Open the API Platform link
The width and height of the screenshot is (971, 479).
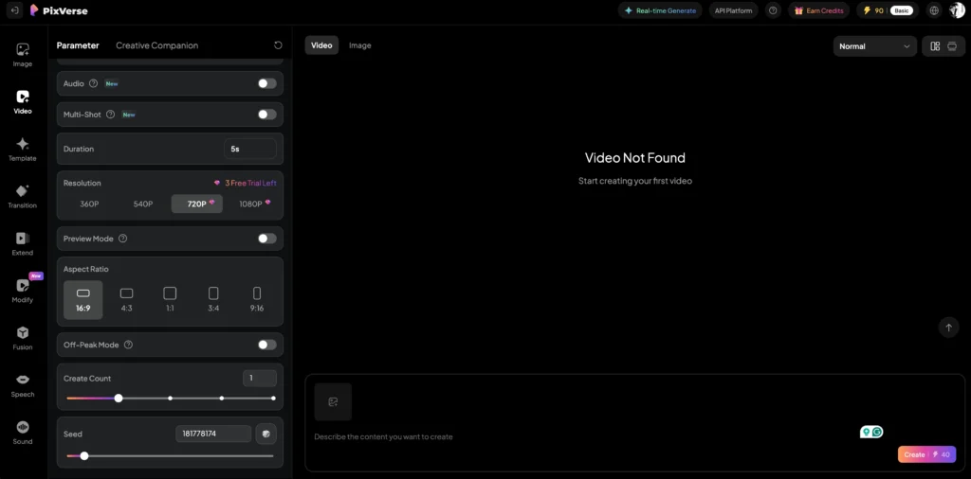pyautogui.click(x=734, y=10)
